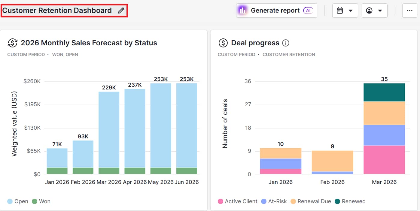Click the pencil icon to rename the dashboard
Image resolution: width=420 pixels, height=211 pixels.
click(x=121, y=10)
